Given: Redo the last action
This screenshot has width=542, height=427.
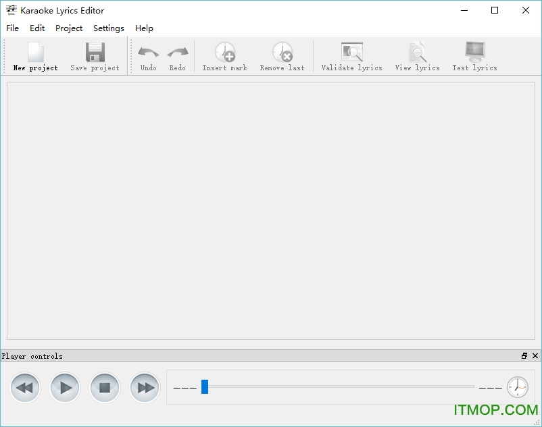Looking at the screenshot, I should [177, 54].
